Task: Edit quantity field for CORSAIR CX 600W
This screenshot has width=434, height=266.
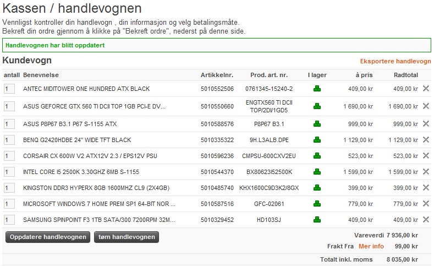Action: tap(9, 156)
